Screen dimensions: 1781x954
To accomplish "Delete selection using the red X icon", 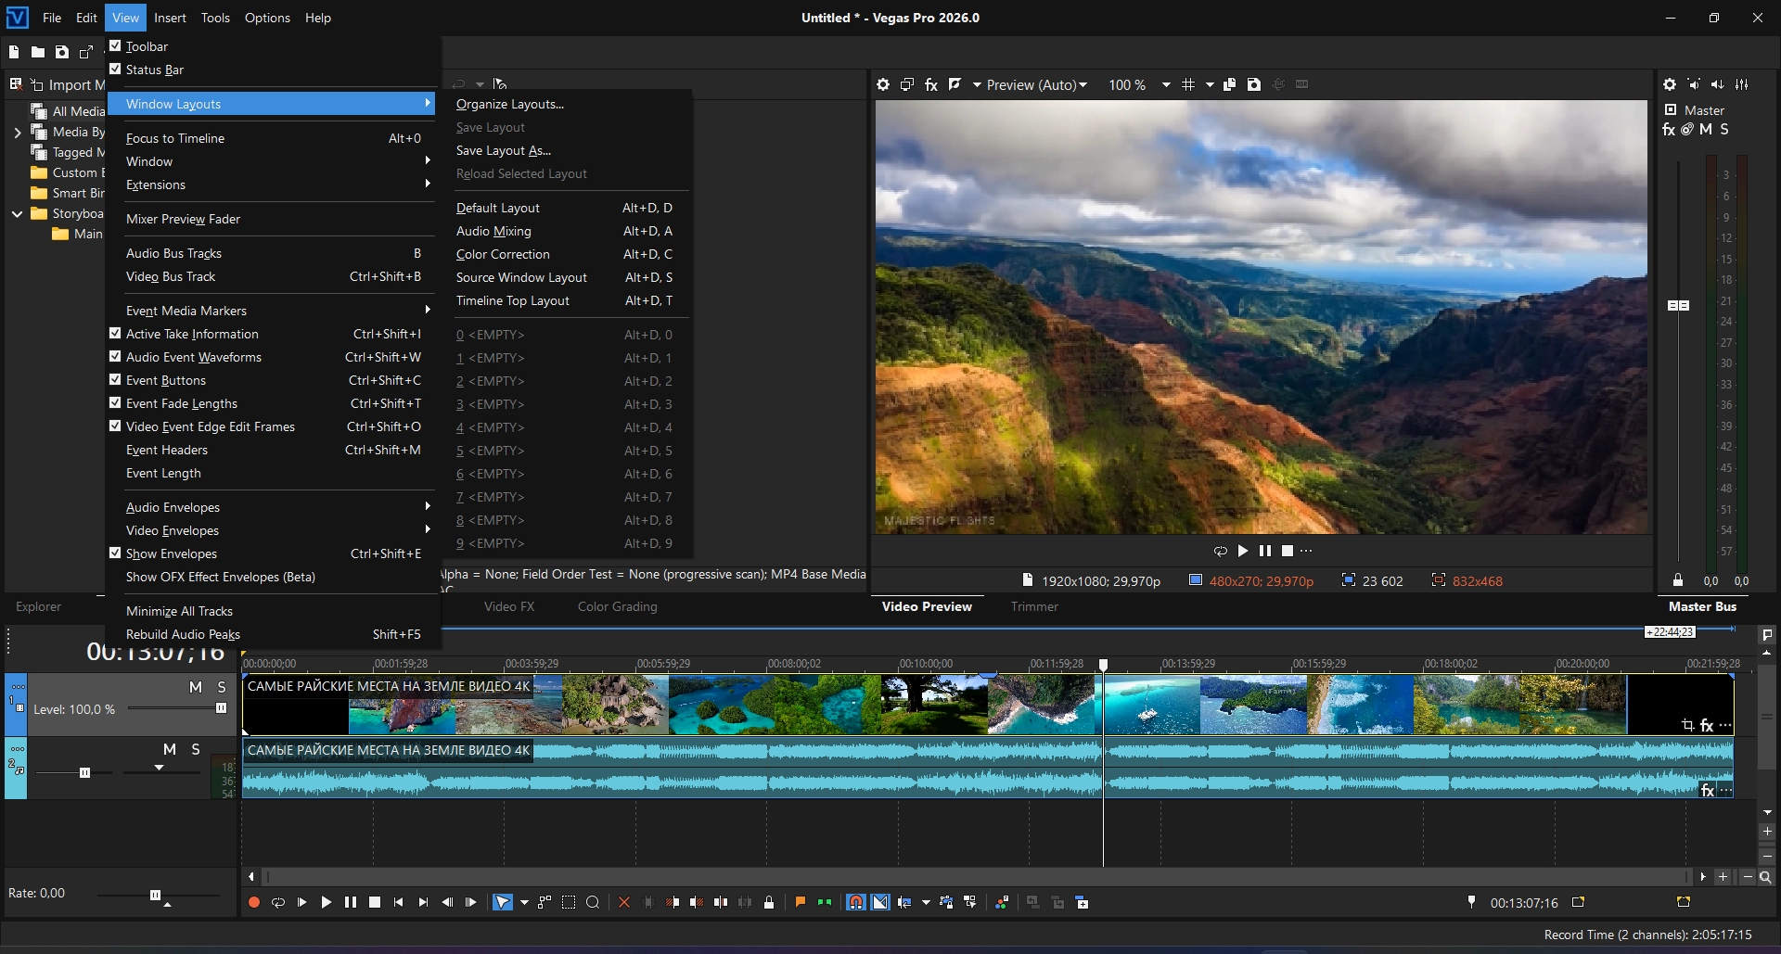I will (x=623, y=902).
